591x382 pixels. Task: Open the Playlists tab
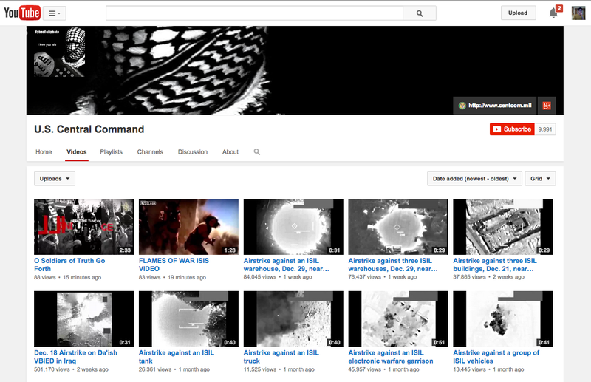[112, 152]
